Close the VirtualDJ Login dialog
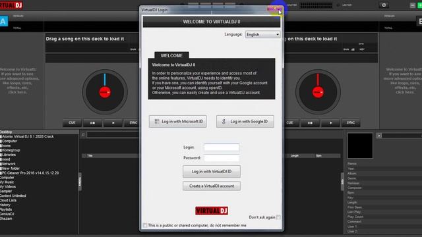422x237 pixels. (274, 9)
